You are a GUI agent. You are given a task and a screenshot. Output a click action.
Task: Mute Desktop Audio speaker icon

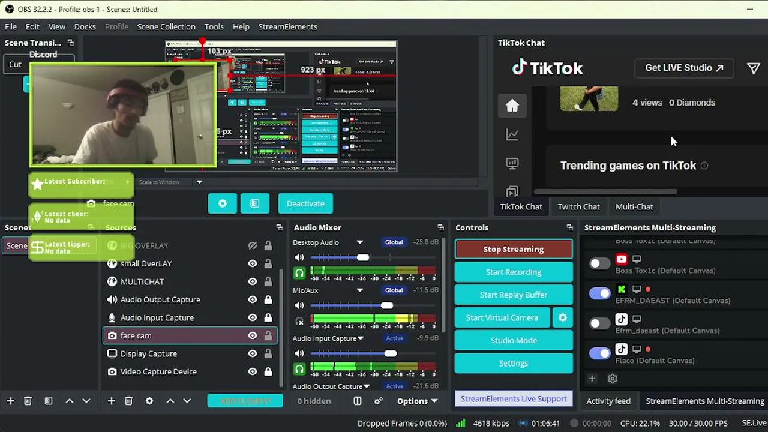click(x=299, y=257)
